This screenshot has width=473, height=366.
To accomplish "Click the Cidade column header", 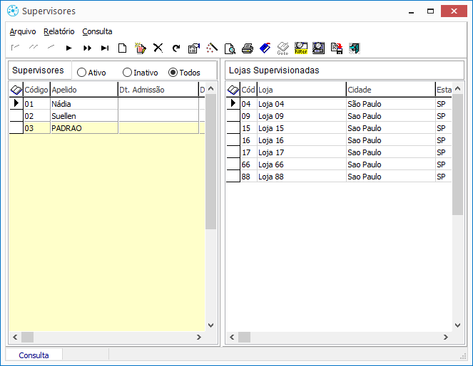I will [x=391, y=90].
